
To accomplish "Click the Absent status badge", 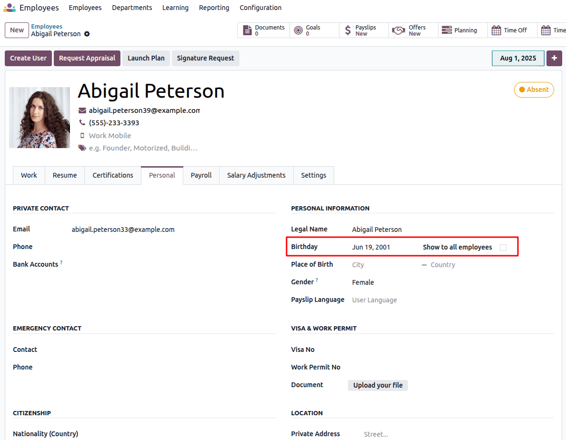I will (x=534, y=90).
